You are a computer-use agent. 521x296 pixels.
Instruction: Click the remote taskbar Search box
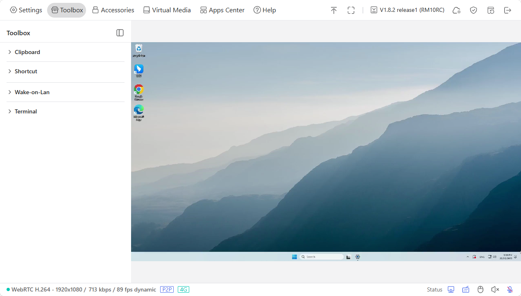(x=322, y=257)
